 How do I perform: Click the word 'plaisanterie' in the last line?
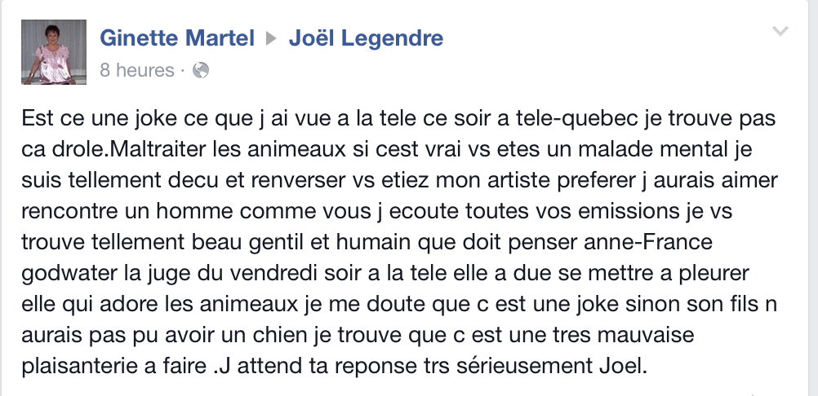[78, 367]
